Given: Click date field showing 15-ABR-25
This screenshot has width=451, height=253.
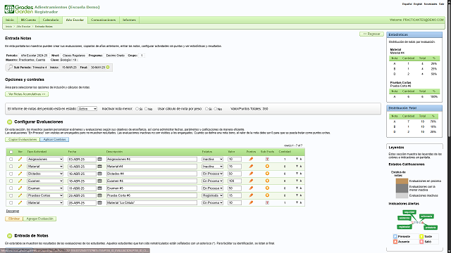Looking at the screenshot, I should click(x=82, y=167).
